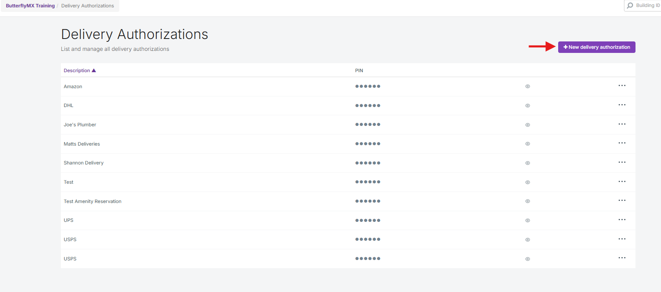The image size is (661, 292).
Task: Open more options for DHL row
Action: point(622,105)
